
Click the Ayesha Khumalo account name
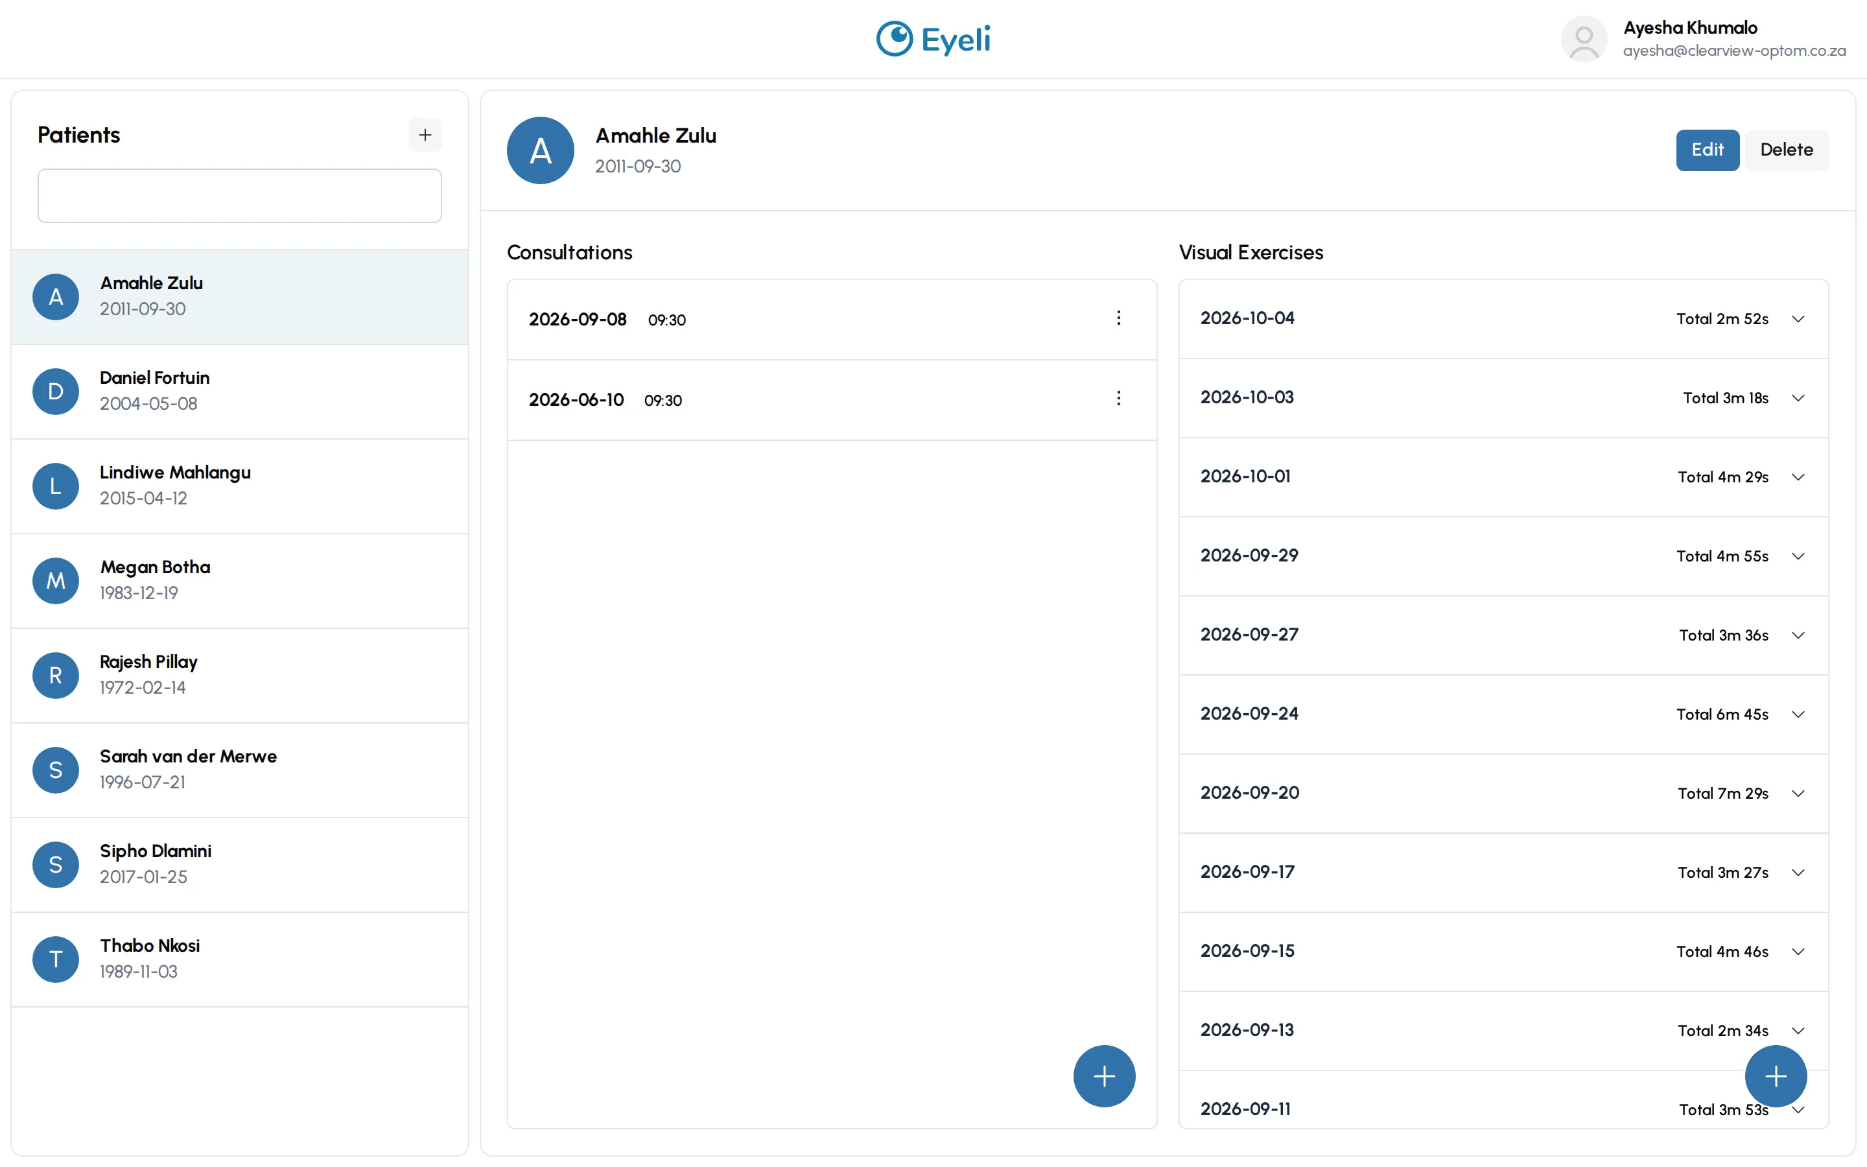(x=1690, y=28)
